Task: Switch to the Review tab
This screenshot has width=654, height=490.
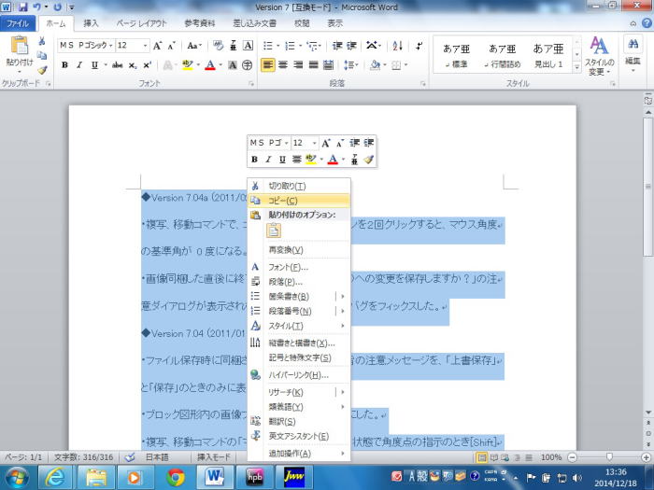Action: pos(302,23)
